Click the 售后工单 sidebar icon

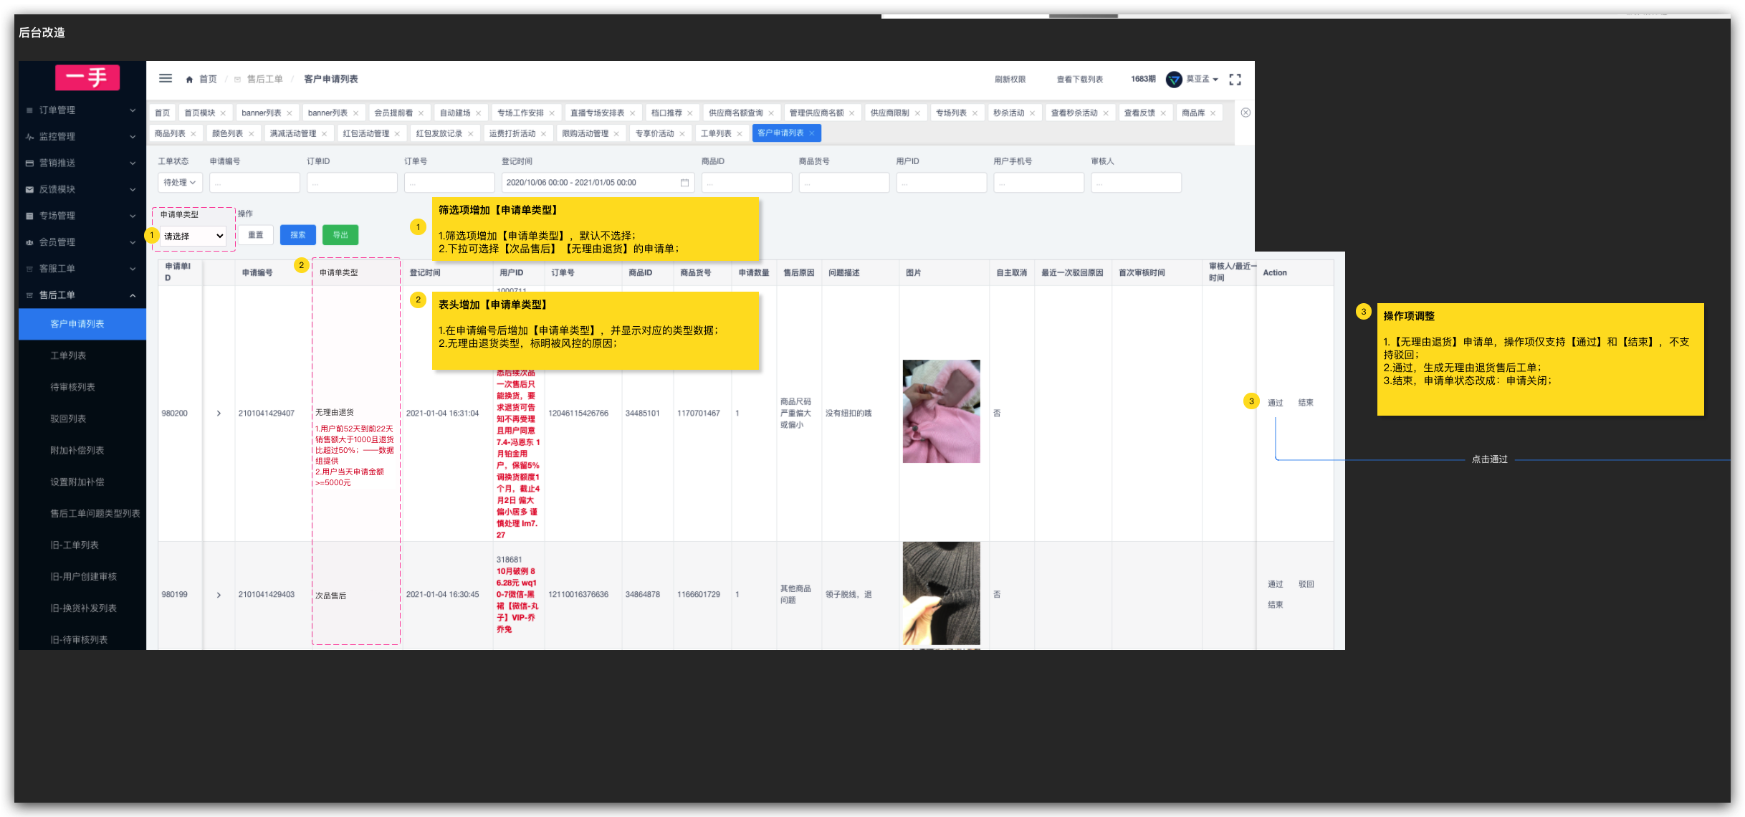(x=29, y=295)
